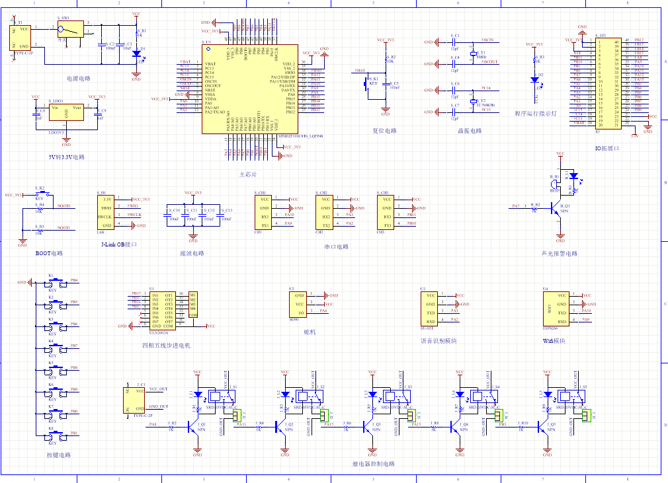Viewport: 668px width, 483px height.
Task: Click the S_CH3 serial header block
Action: click(x=386, y=212)
